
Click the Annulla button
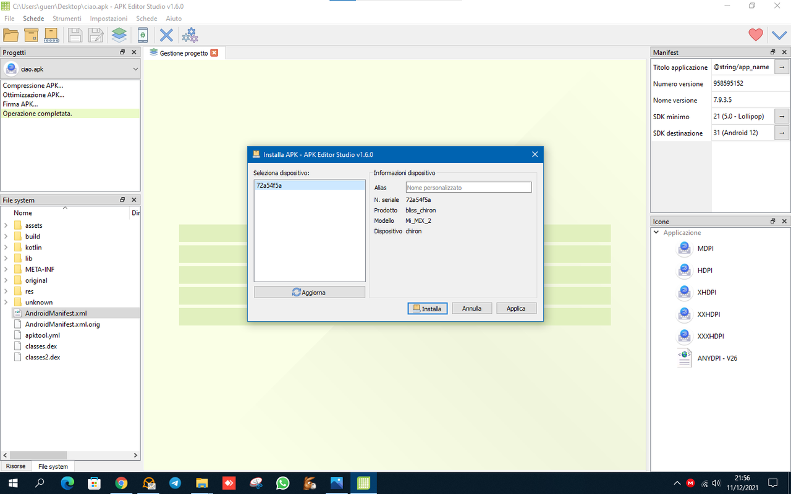(x=472, y=308)
